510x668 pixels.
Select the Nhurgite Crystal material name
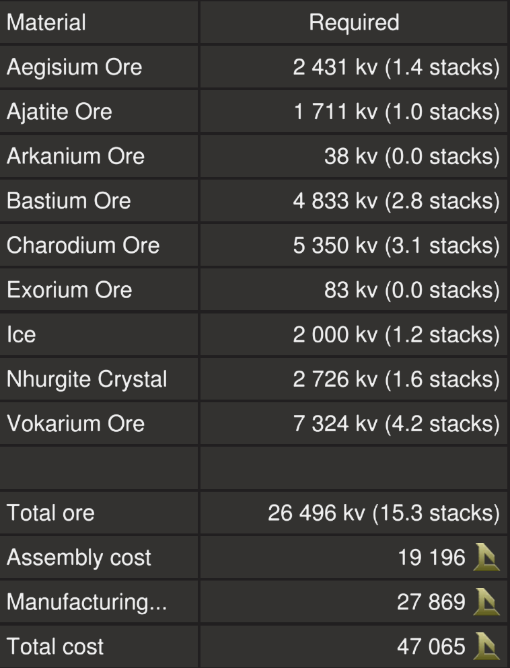[x=87, y=379]
